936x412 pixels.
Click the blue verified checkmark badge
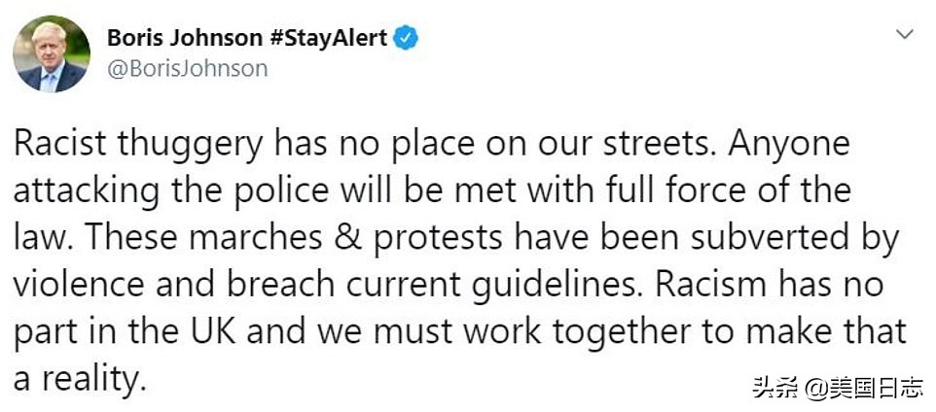point(406,38)
